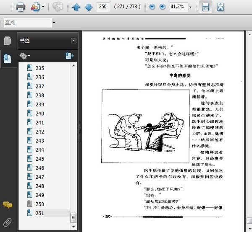
Task: Open the zoom level dropdown arrow
Action: tap(190, 7)
